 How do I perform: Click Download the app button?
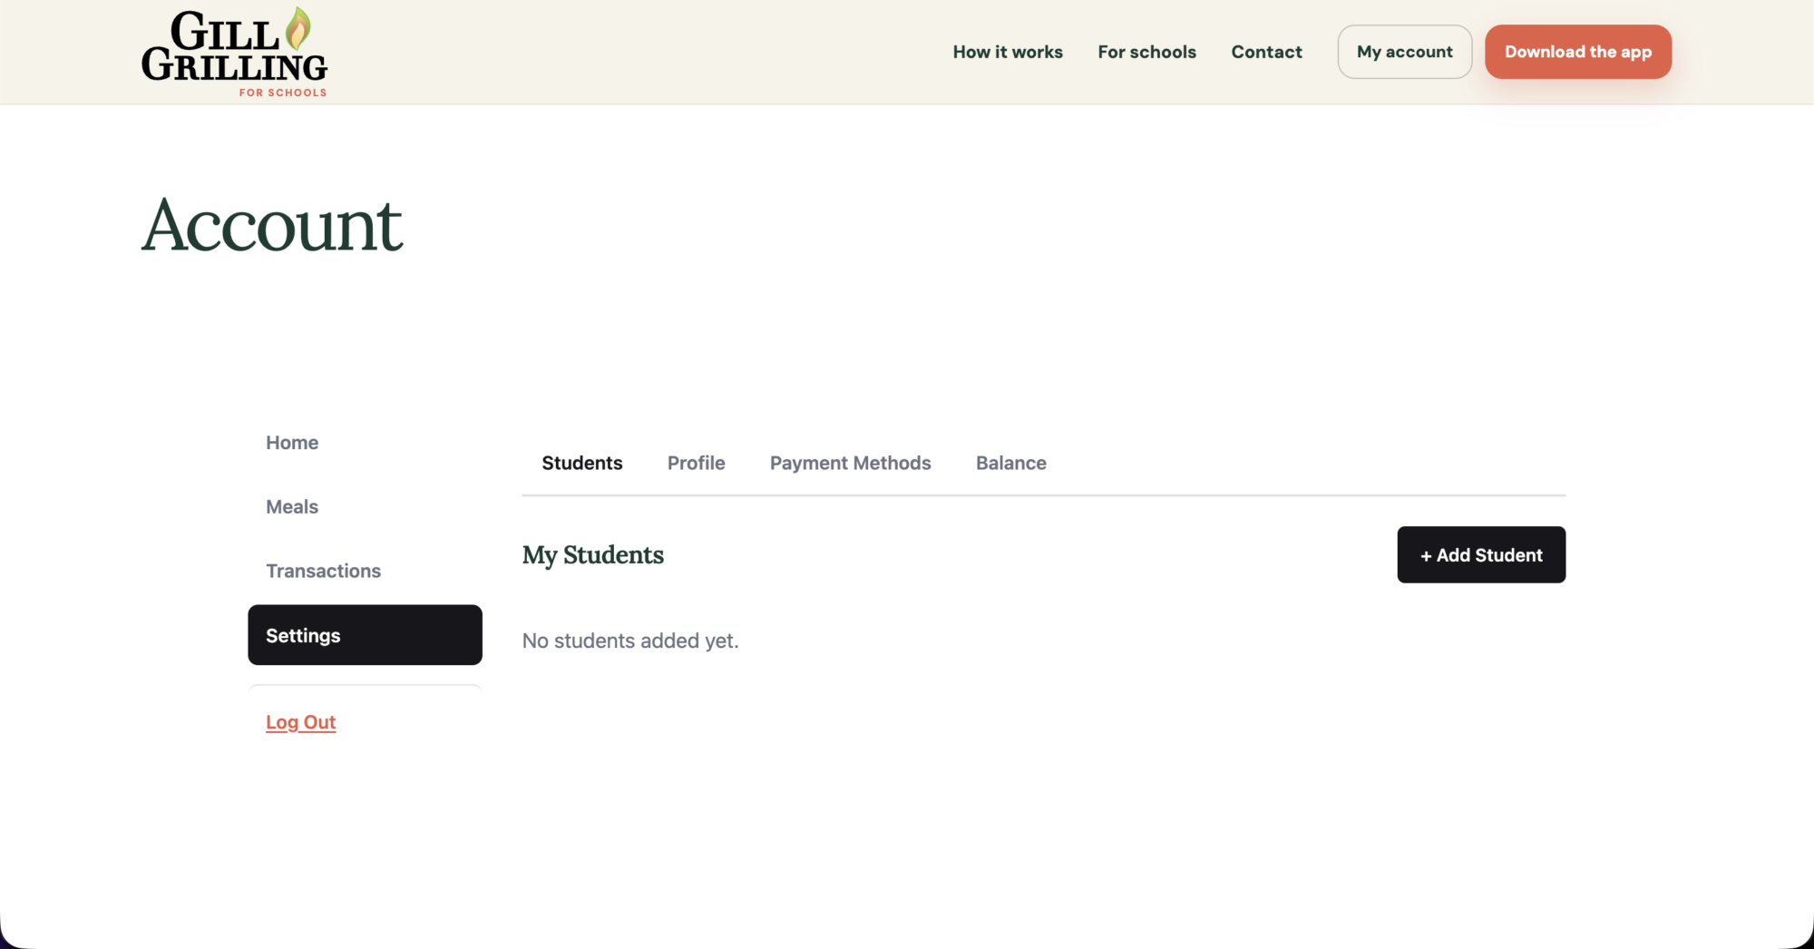[x=1578, y=52]
